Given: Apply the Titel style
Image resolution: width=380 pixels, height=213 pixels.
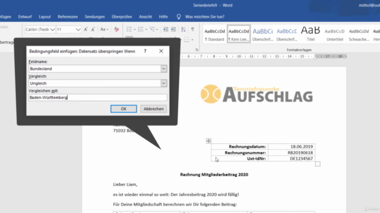Looking at the screenshot, I should coord(311,34).
